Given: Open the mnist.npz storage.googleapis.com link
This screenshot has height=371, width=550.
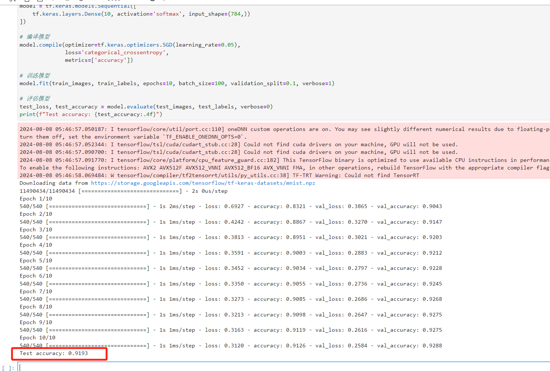Looking at the screenshot, I should (x=203, y=183).
